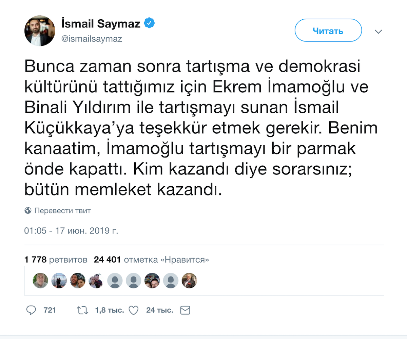Click the reply speech bubble icon

(31, 310)
